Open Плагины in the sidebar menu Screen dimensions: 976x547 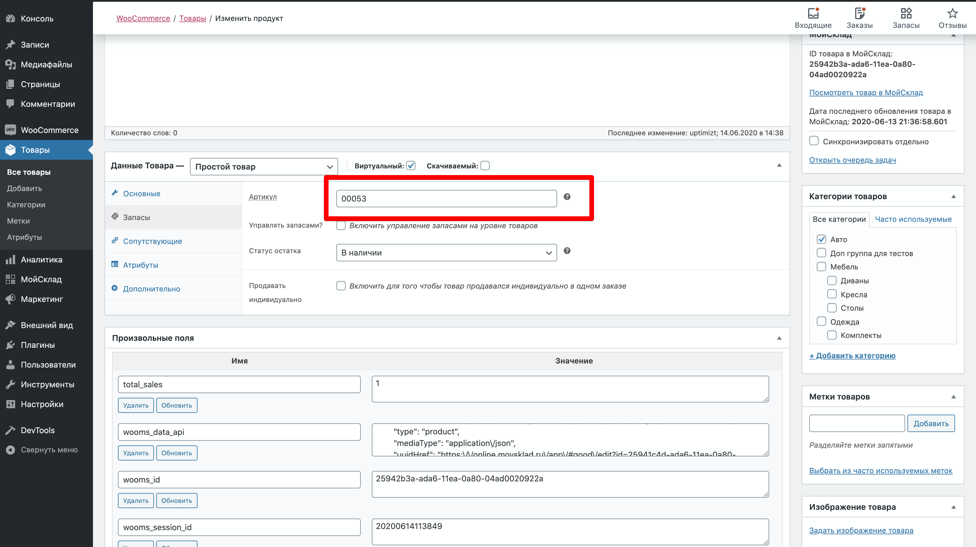[37, 345]
